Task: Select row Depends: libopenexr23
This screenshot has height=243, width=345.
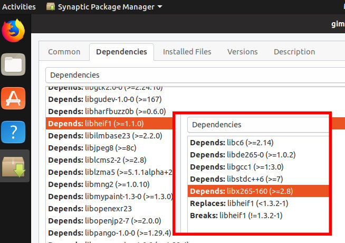Action: [109, 209]
